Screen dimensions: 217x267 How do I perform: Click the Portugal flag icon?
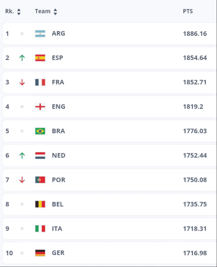40,180
